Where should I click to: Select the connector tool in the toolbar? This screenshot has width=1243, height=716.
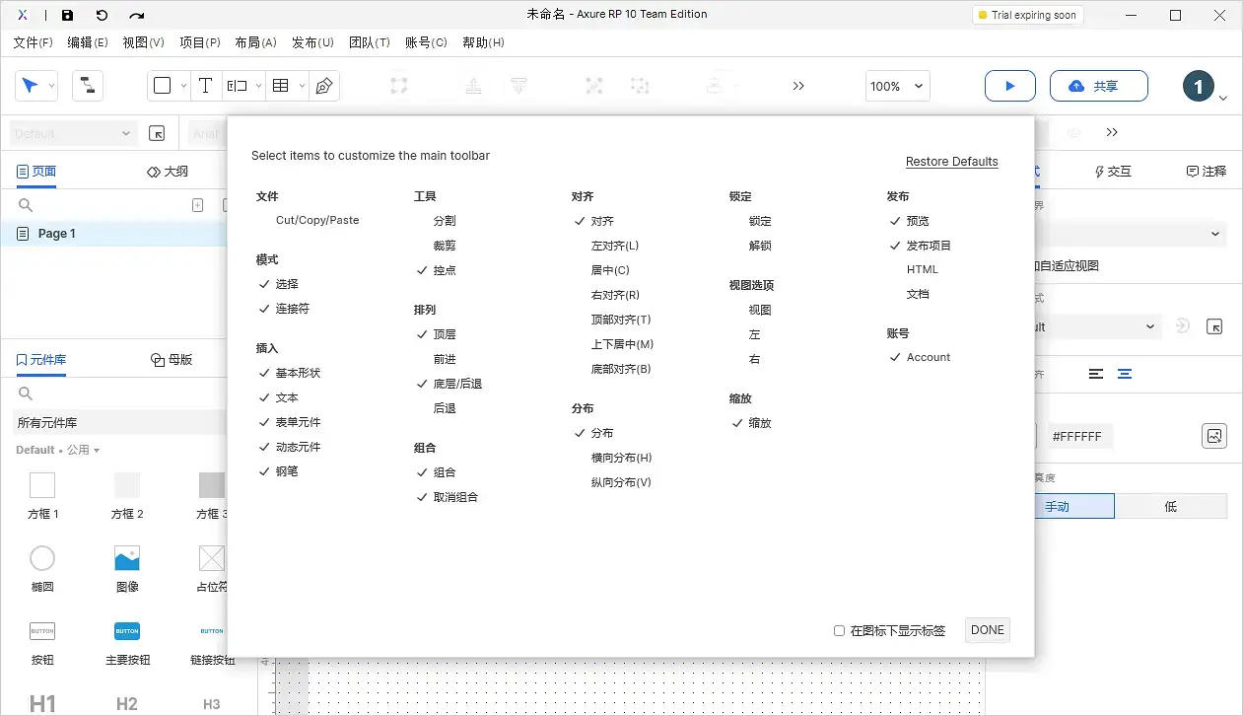point(87,86)
